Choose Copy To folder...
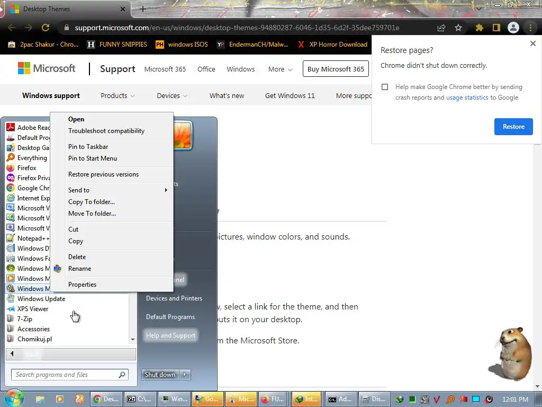This screenshot has height=407, width=542. [118, 202]
